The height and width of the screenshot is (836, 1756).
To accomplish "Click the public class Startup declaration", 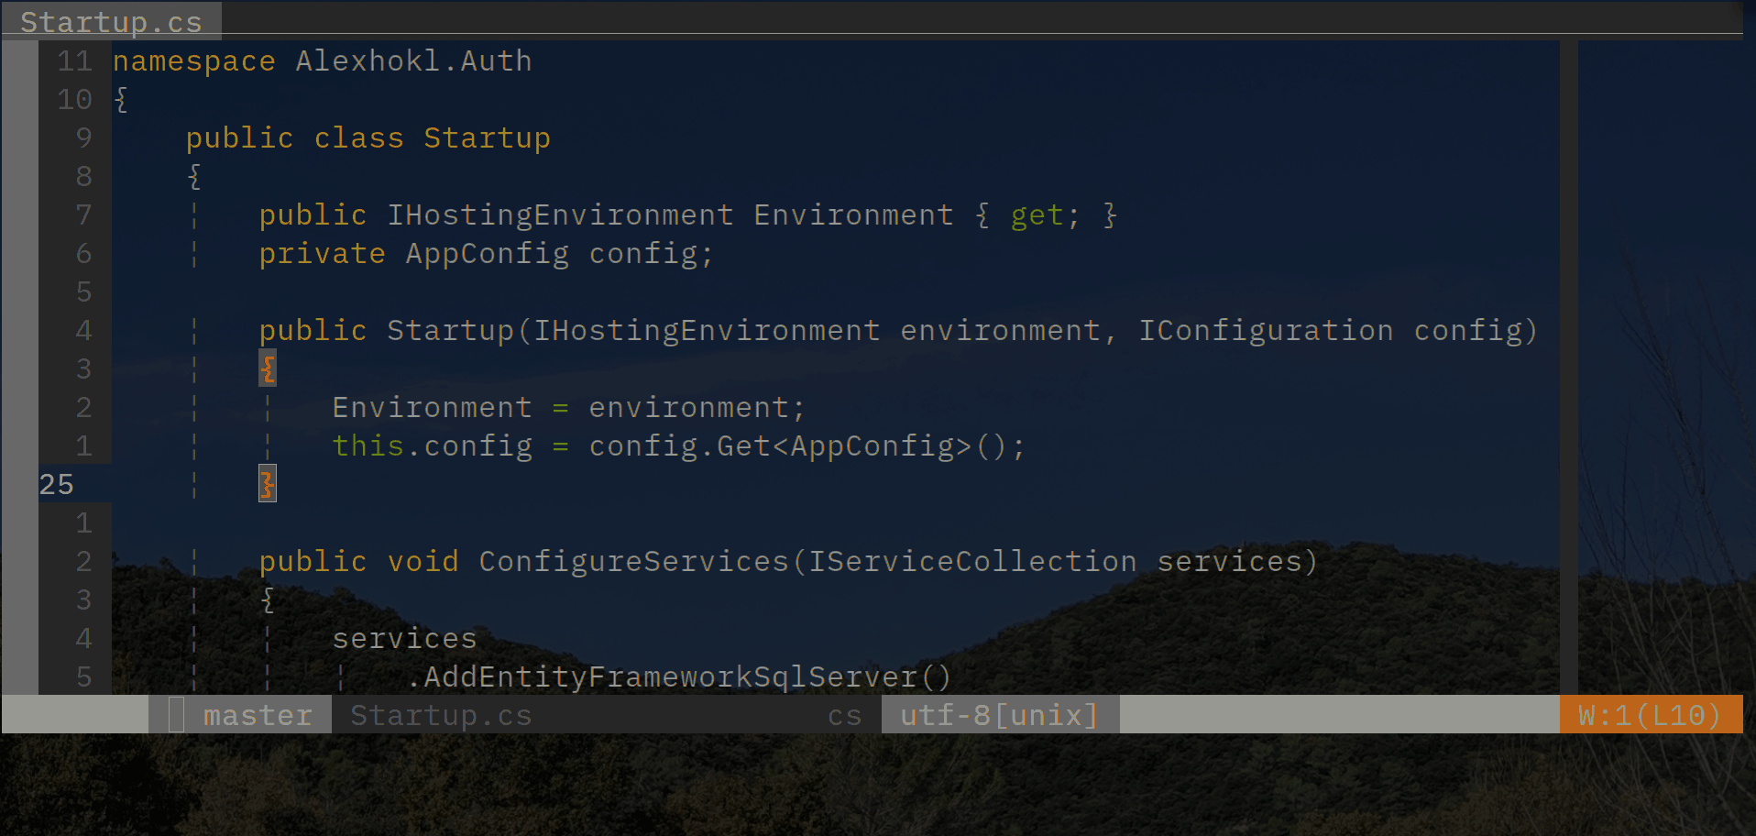I will click(x=367, y=137).
